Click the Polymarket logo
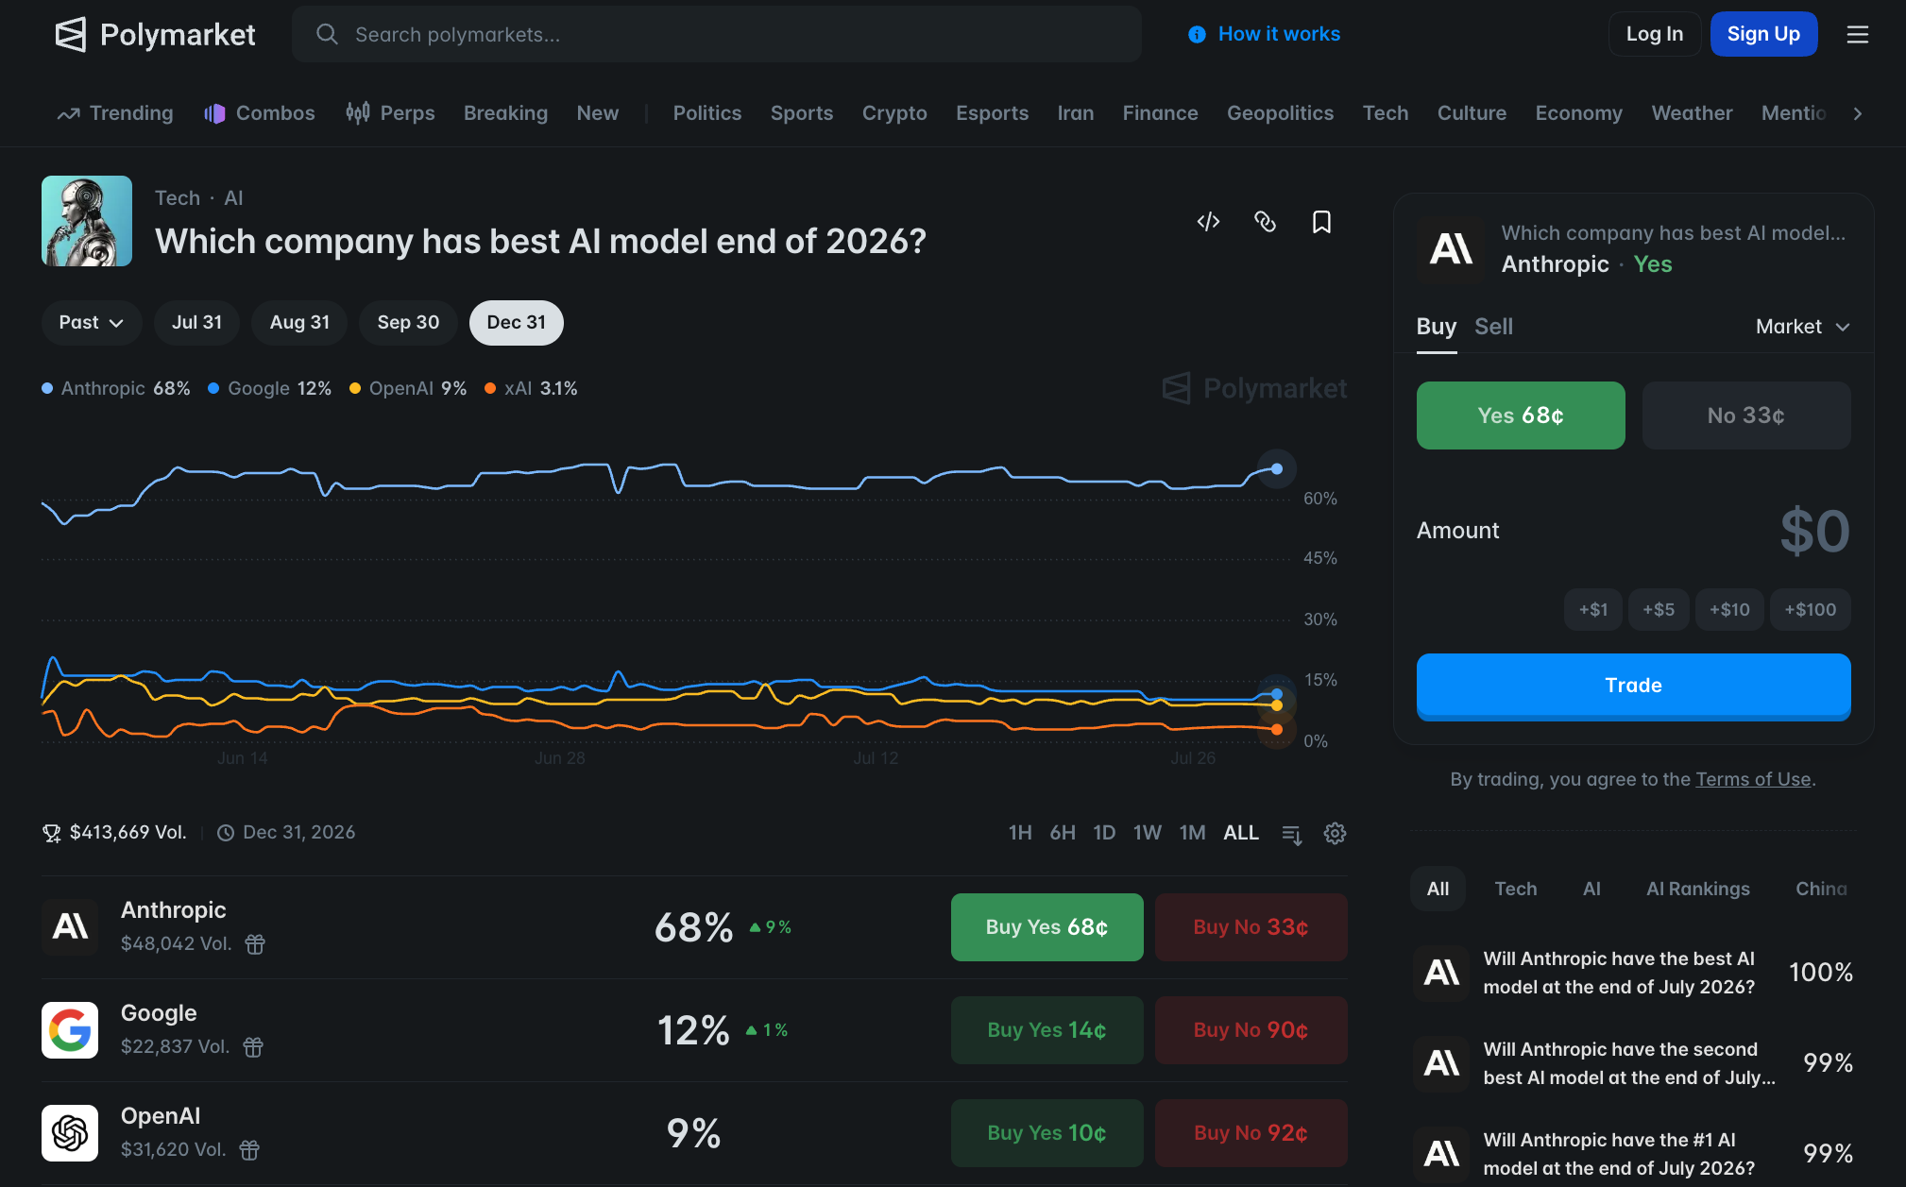 click(155, 35)
